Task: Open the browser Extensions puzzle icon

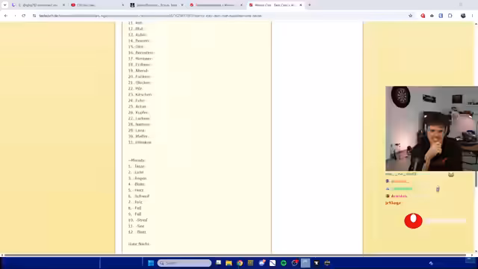Action: click(450, 16)
